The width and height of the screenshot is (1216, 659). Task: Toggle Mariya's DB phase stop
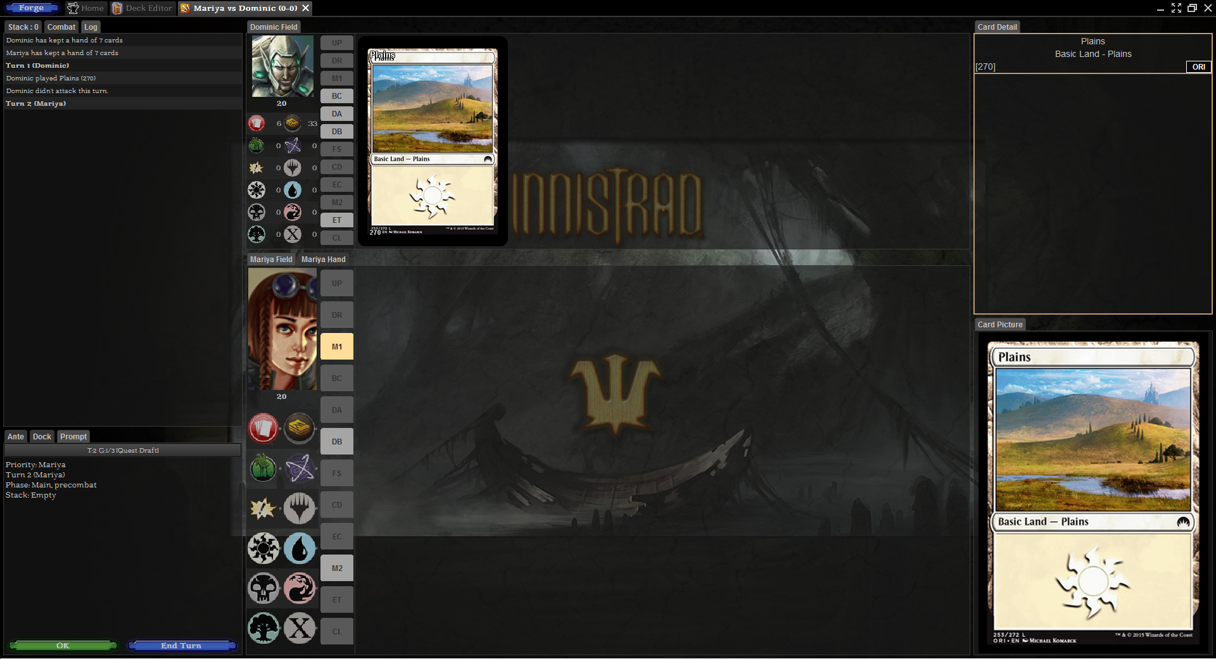tap(337, 442)
